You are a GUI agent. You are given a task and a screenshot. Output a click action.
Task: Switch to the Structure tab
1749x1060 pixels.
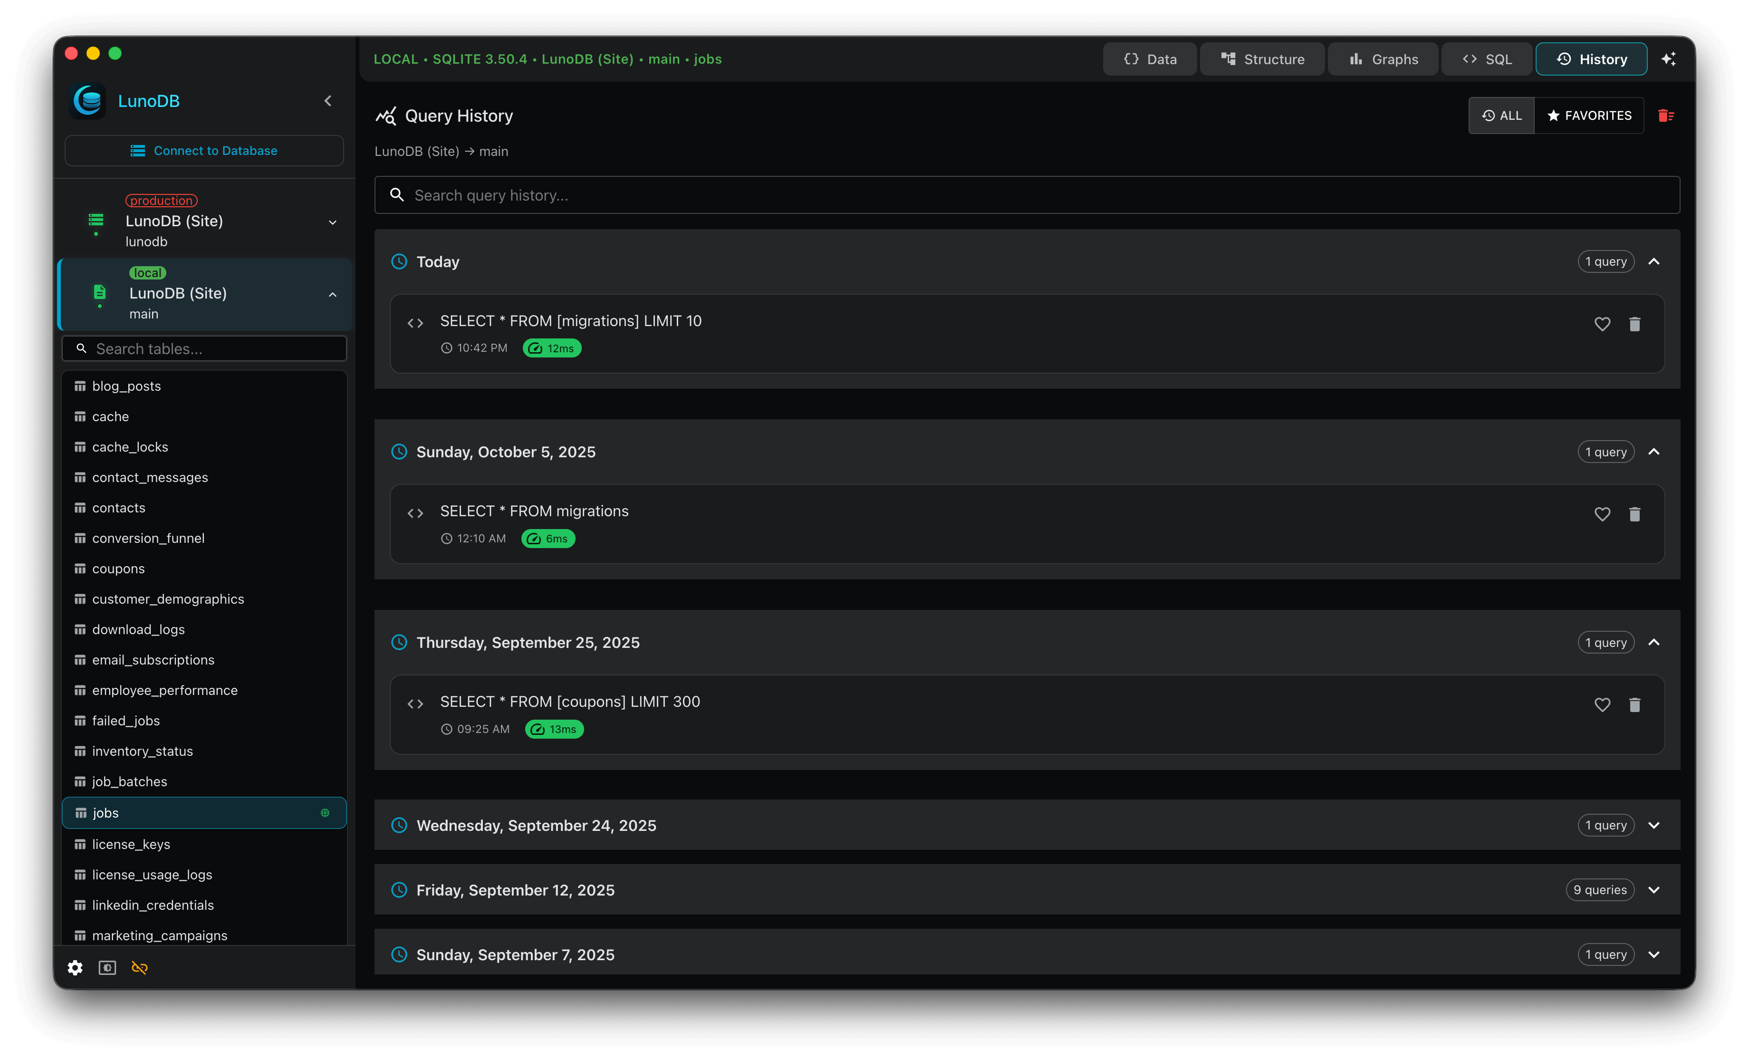coord(1262,59)
